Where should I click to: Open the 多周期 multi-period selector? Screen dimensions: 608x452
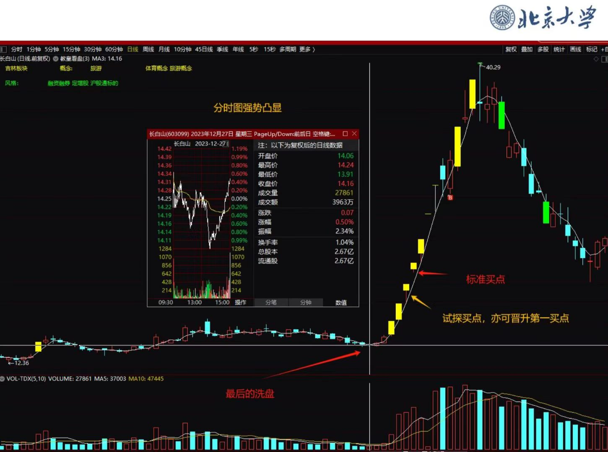tap(288, 49)
